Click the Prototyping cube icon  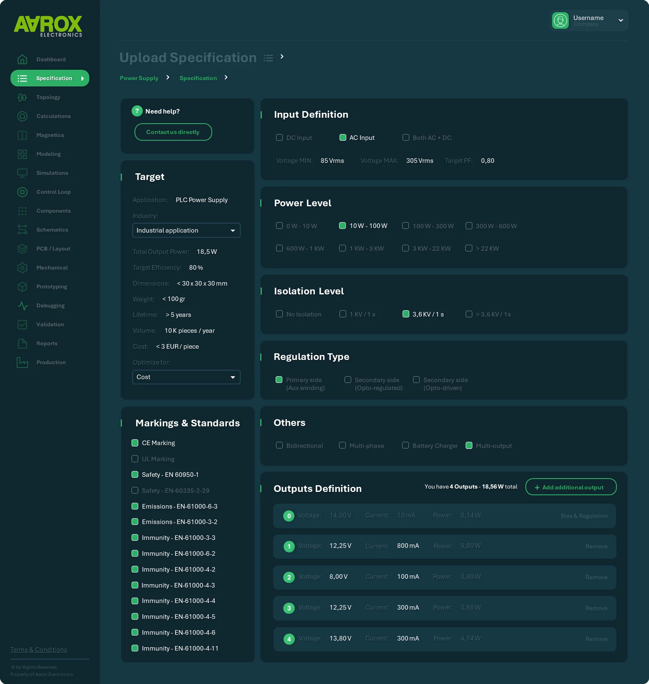point(22,286)
